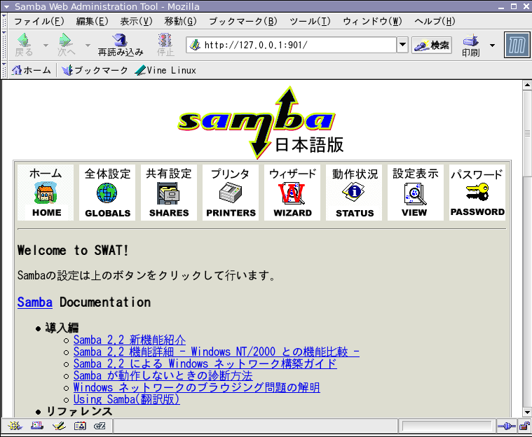Viewport: 532px width, 437px height.
Task: Open Samba が動作しないときの診断方法 link
Action: (163, 375)
